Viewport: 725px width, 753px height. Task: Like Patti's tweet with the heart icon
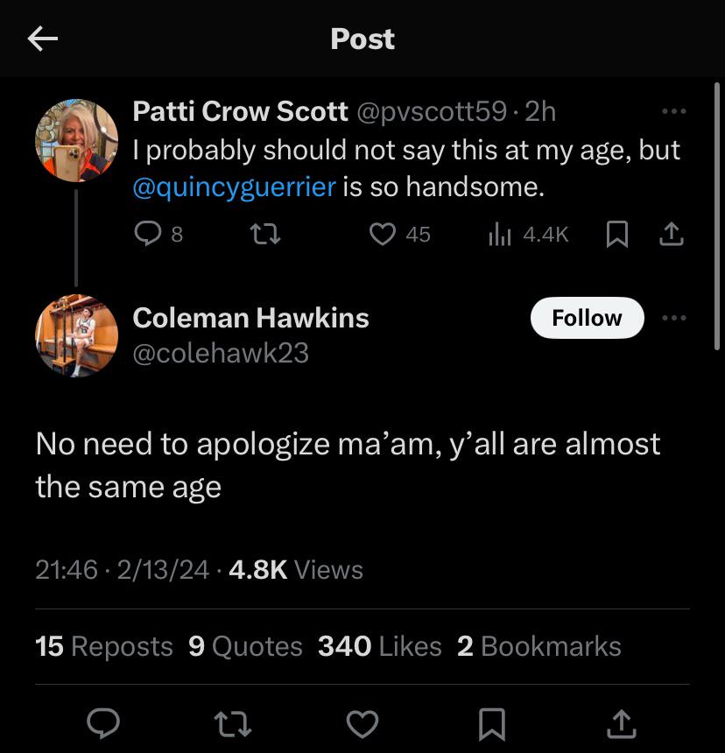coord(383,234)
